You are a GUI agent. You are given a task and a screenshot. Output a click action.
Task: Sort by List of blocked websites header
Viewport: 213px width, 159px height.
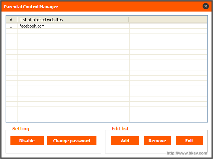coord(73,20)
